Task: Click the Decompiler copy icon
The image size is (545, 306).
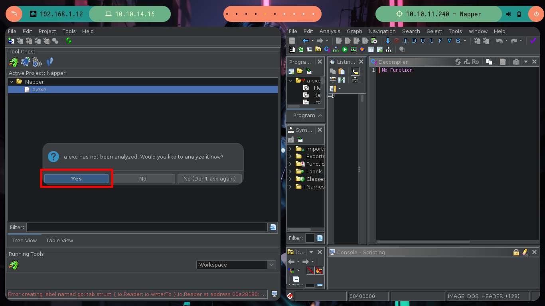Action: coord(489,62)
